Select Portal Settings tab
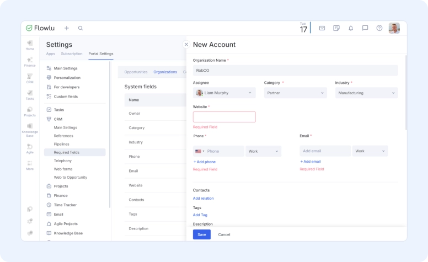Viewport: 428px width, 262px height. pos(101,54)
